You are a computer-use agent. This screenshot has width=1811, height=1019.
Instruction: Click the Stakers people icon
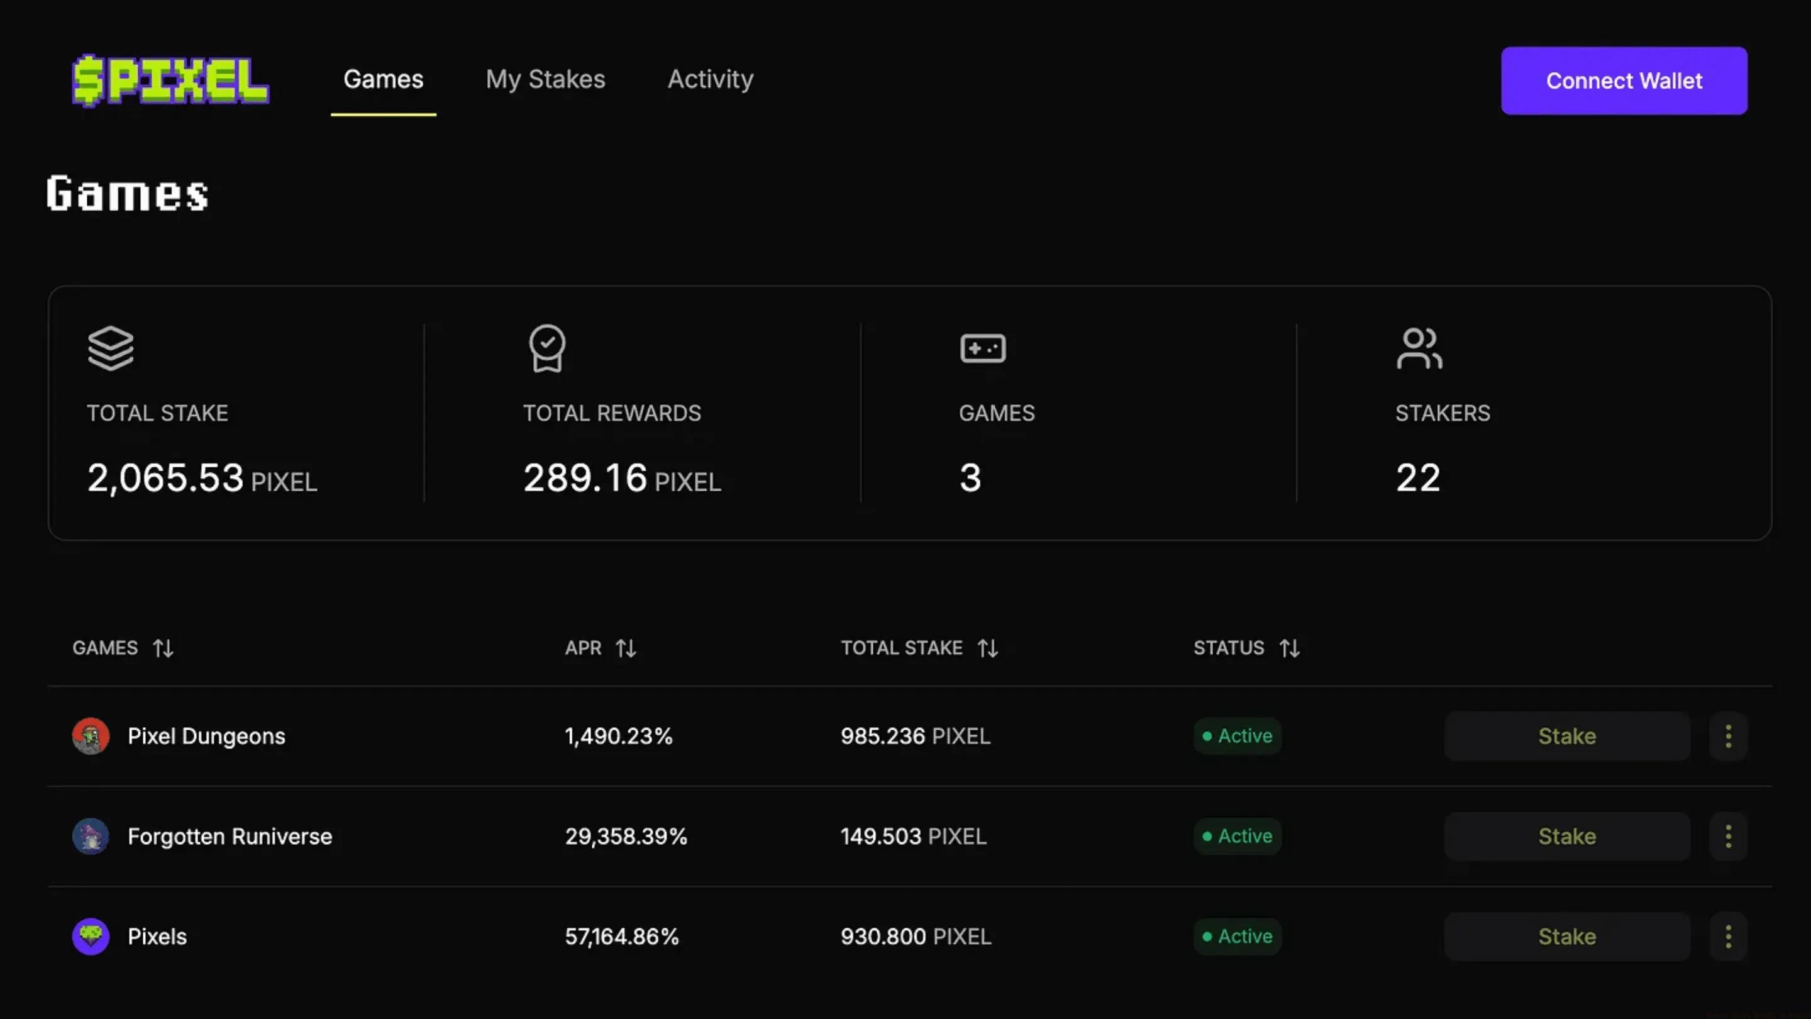pos(1419,347)
